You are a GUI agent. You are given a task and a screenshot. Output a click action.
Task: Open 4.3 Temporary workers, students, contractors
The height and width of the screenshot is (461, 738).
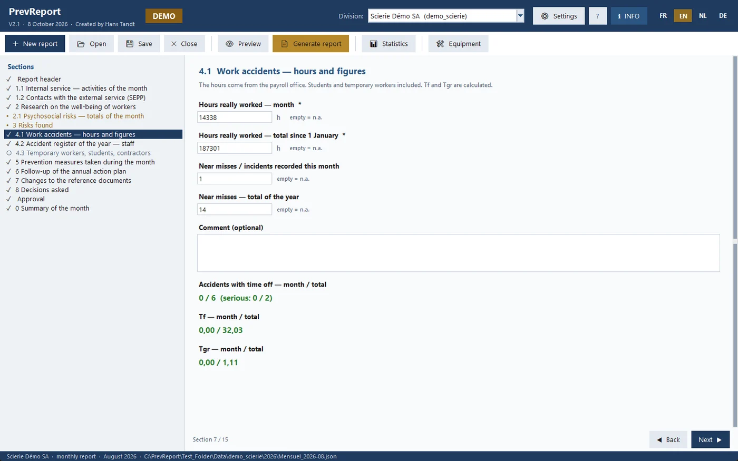(93, 153)
